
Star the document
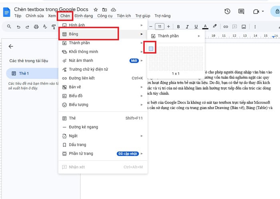(x=96, y=10)
